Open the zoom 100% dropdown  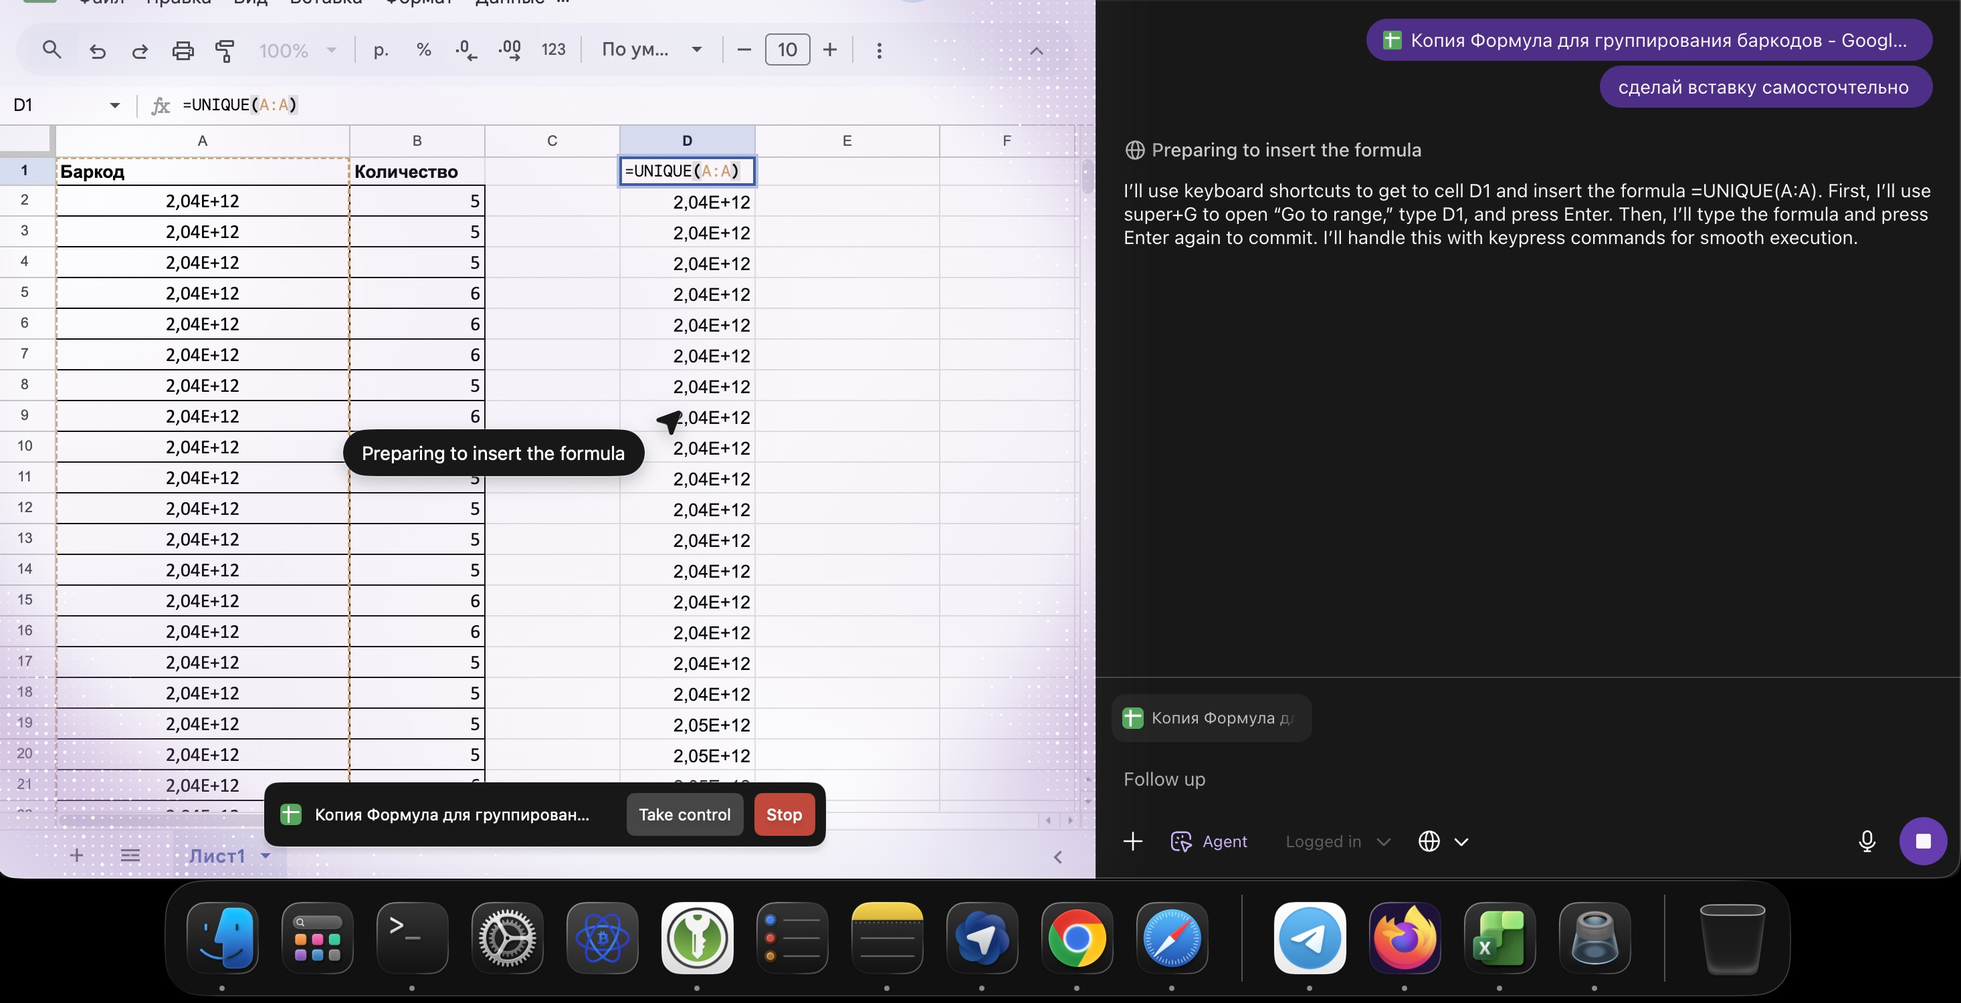[x=298, y=50]
